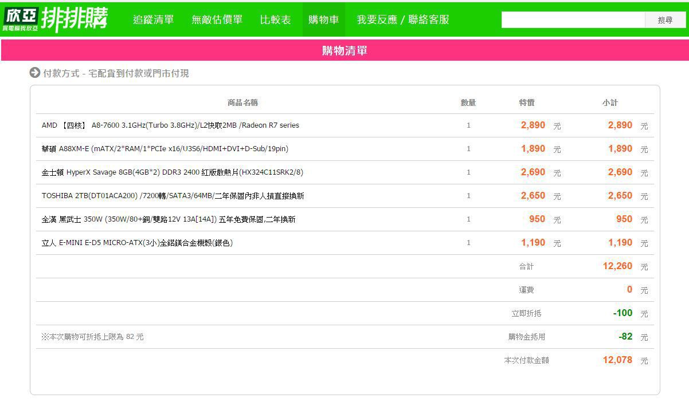Select the 立人 E-MINI E-D5 case item
This screenshot has height=402, width=689.
click(x=137, y=243)
